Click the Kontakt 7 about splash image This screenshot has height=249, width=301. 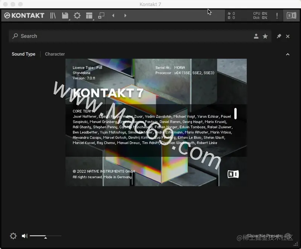[x=156, y=122]
